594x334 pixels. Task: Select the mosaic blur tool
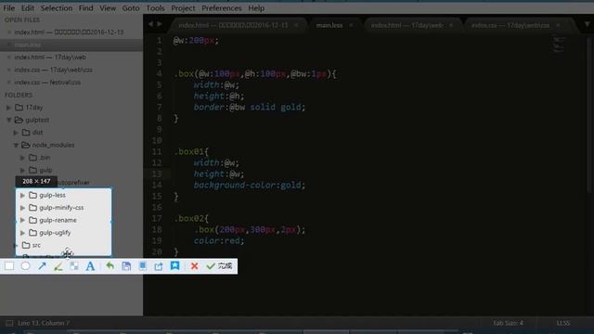click(x=74, y=266)
